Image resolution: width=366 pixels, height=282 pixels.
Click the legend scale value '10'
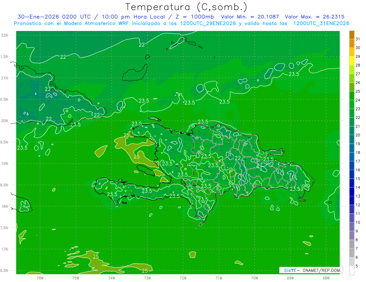358,222
